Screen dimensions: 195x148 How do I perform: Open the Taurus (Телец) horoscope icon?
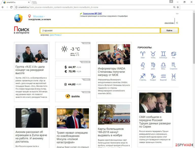[x=153, y=54]
